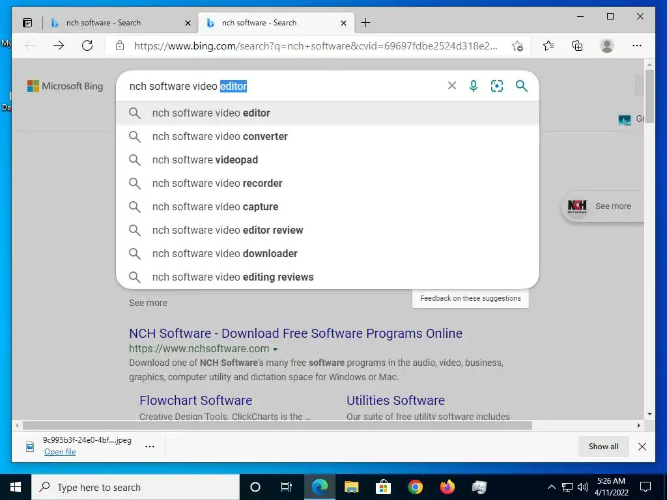Start voice search with microphone
Screen dimensions: 667x500
(473, 86)
